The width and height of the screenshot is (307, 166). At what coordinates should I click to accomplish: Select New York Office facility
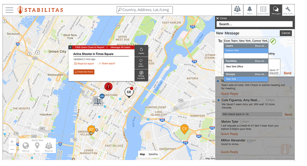tap(246, 67)
